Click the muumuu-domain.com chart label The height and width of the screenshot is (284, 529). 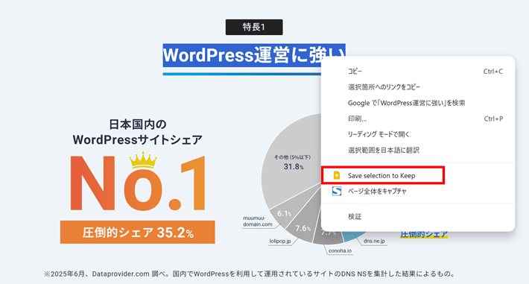point(257,221)
